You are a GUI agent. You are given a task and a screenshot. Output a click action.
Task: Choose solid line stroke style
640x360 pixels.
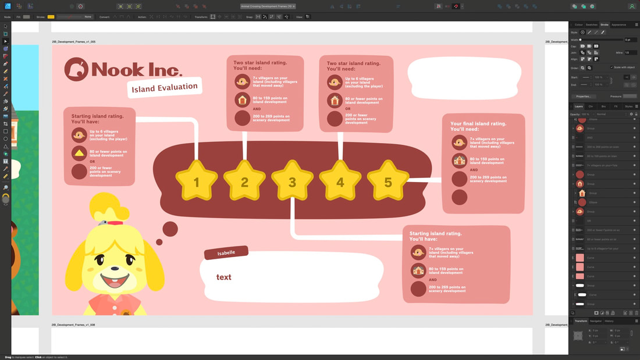[589, 32]
